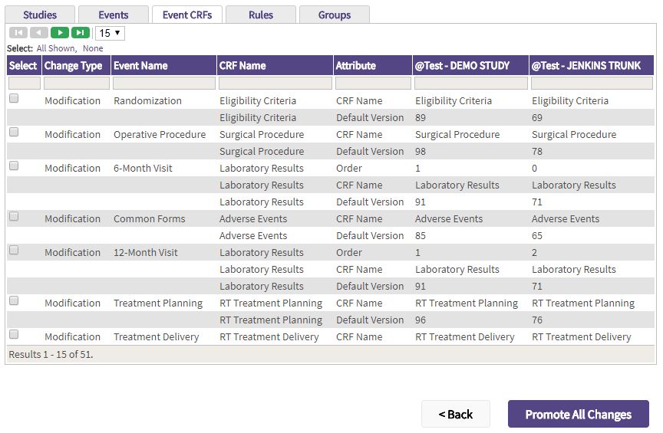Click the Promote All Changes button
Viewport: 663px width, 433px height.
click(578, 415)
